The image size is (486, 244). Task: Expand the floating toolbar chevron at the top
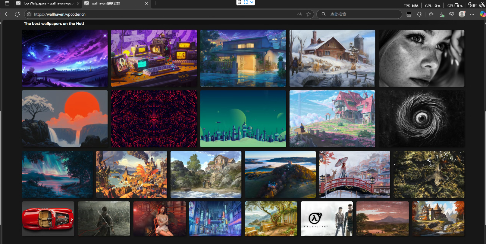tap(252, 2)
